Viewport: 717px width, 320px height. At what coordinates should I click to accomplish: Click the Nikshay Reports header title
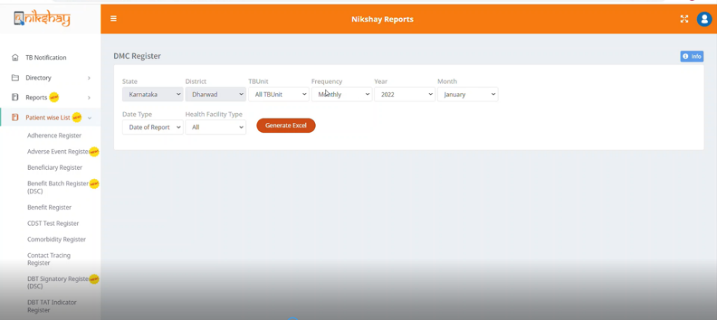tap(382, 19)
